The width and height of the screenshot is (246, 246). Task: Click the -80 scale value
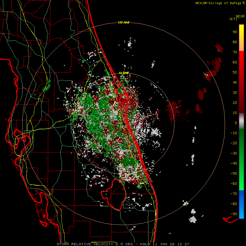[x=234, y=204]
